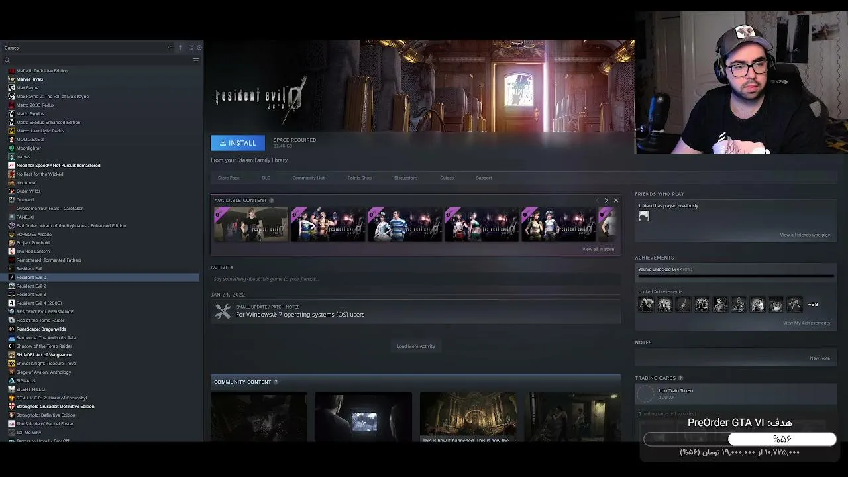Click the SHINOBI: Art of Vengeance icon

pyautogui.click(x=11, y=354)
